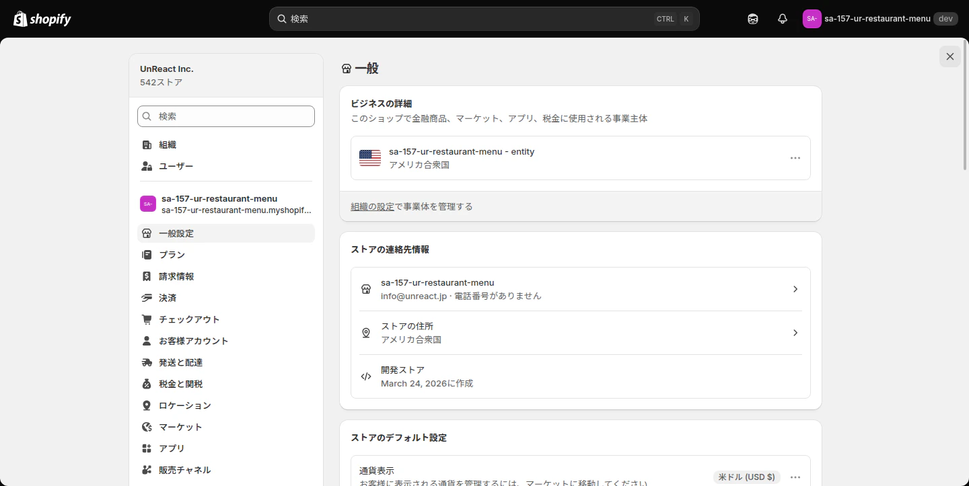Click the UnReact Inc. organization name
Image resolution: width=969 pixels, height=486 pixels.
[167, 69]
